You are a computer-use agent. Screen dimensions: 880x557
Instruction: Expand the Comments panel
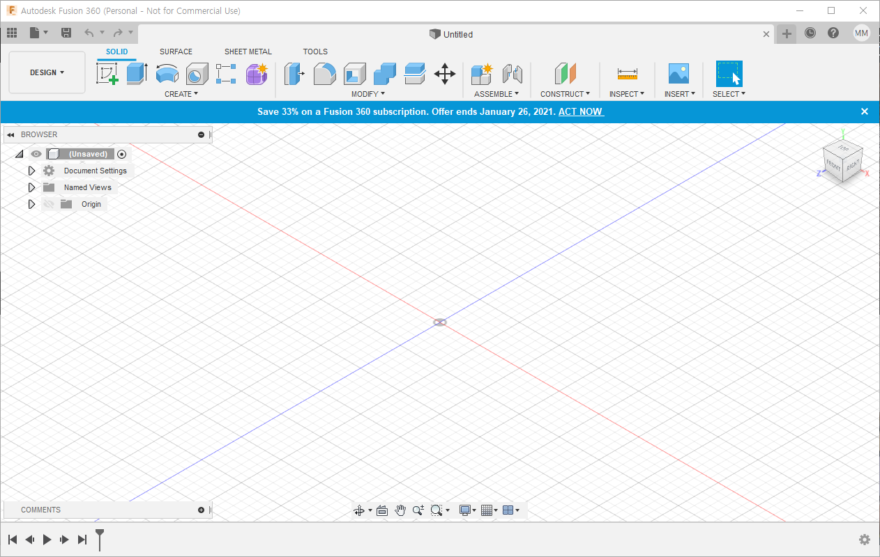pyautogui.click(x=202, y=510)
